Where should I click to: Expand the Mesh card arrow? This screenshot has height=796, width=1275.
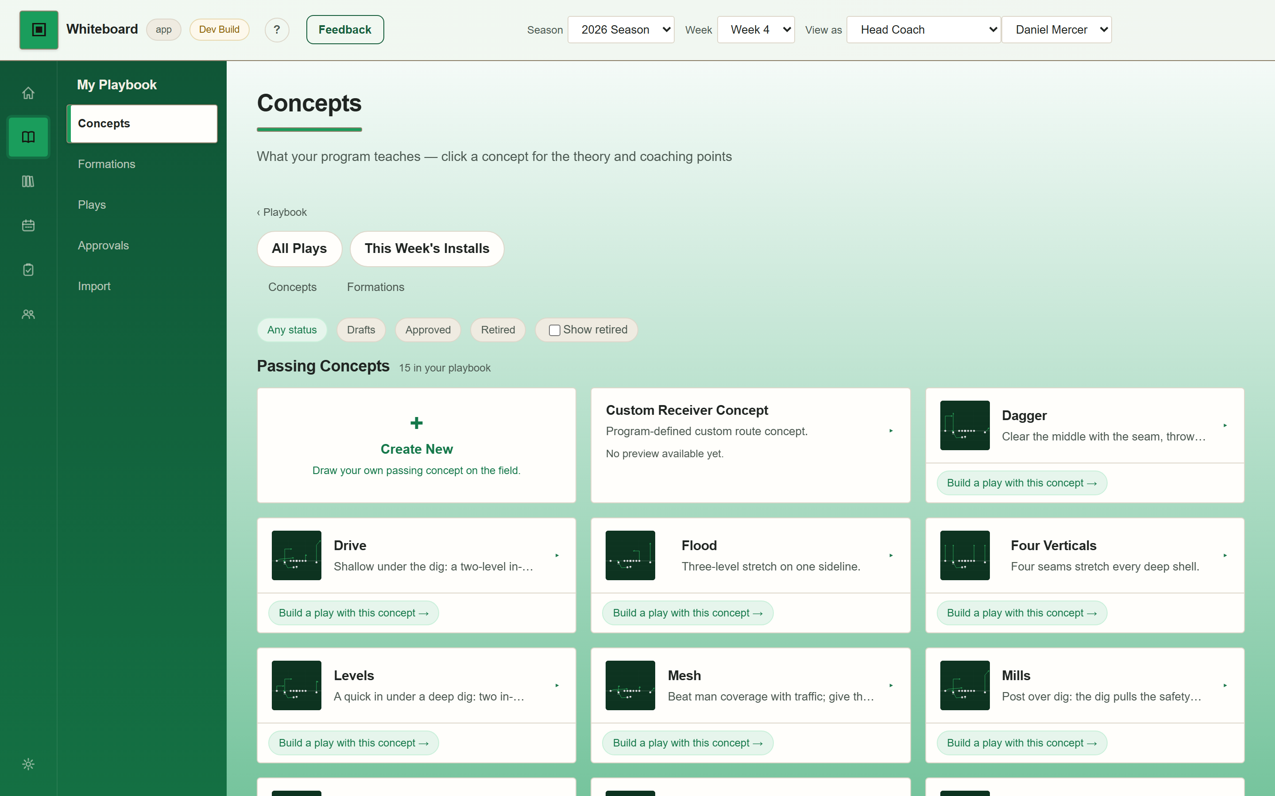891,685
